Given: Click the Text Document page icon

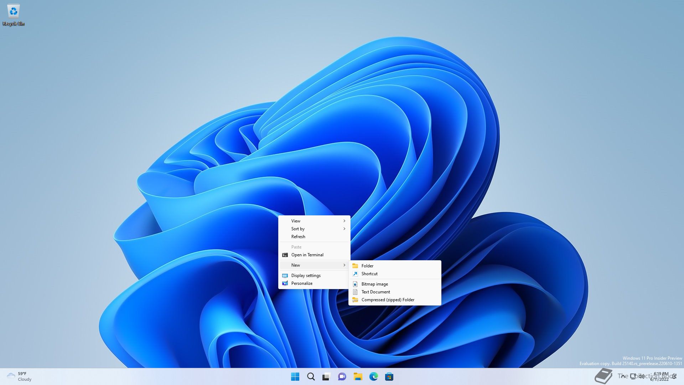Looking at the screenshot, I should pos(355,292).
